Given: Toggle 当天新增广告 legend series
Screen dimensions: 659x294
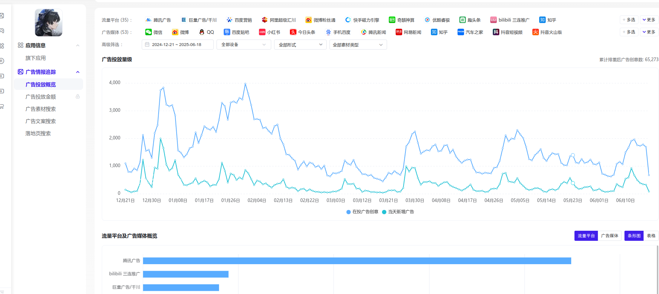Looking at the screenshot, I should tap(398, 212).
